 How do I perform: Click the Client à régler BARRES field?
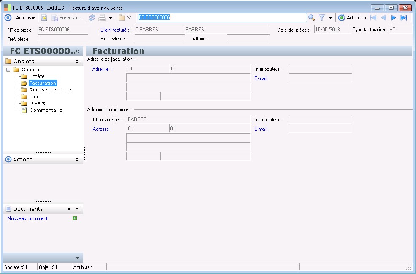(x=188, y=119)
